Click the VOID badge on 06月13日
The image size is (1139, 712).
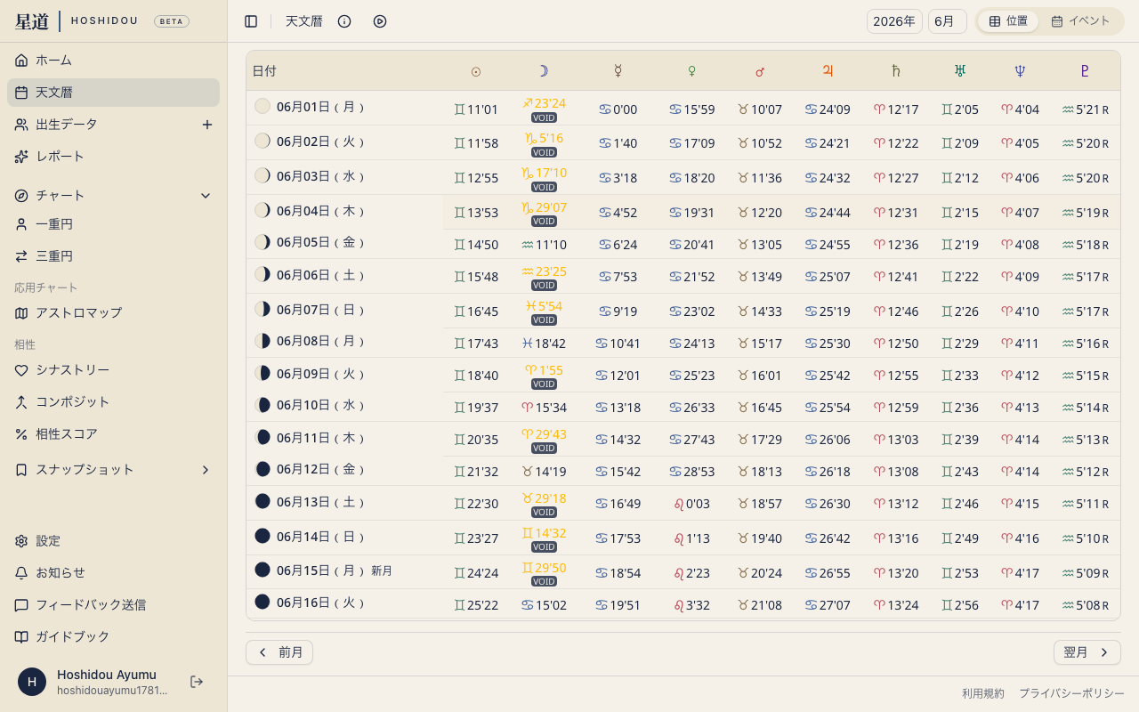544,513
